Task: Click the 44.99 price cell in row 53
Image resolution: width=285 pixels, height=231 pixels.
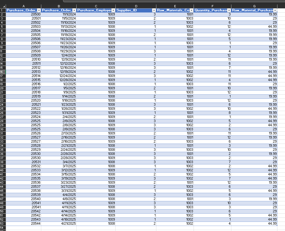Action: pyautogui.click(x=254, y=223)
